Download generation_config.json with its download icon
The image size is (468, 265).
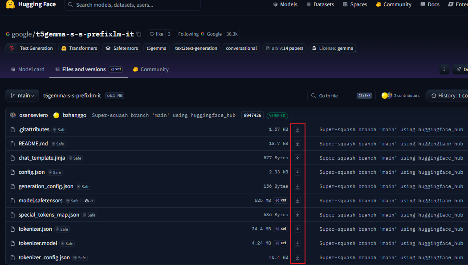click(297, 186)
